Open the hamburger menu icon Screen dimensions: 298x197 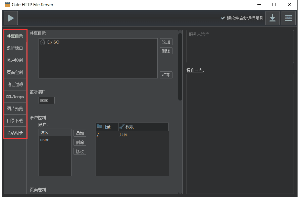(289, 18)
